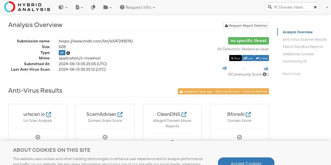
Task: Click Community Score info icon
Action: click(264, 74)
